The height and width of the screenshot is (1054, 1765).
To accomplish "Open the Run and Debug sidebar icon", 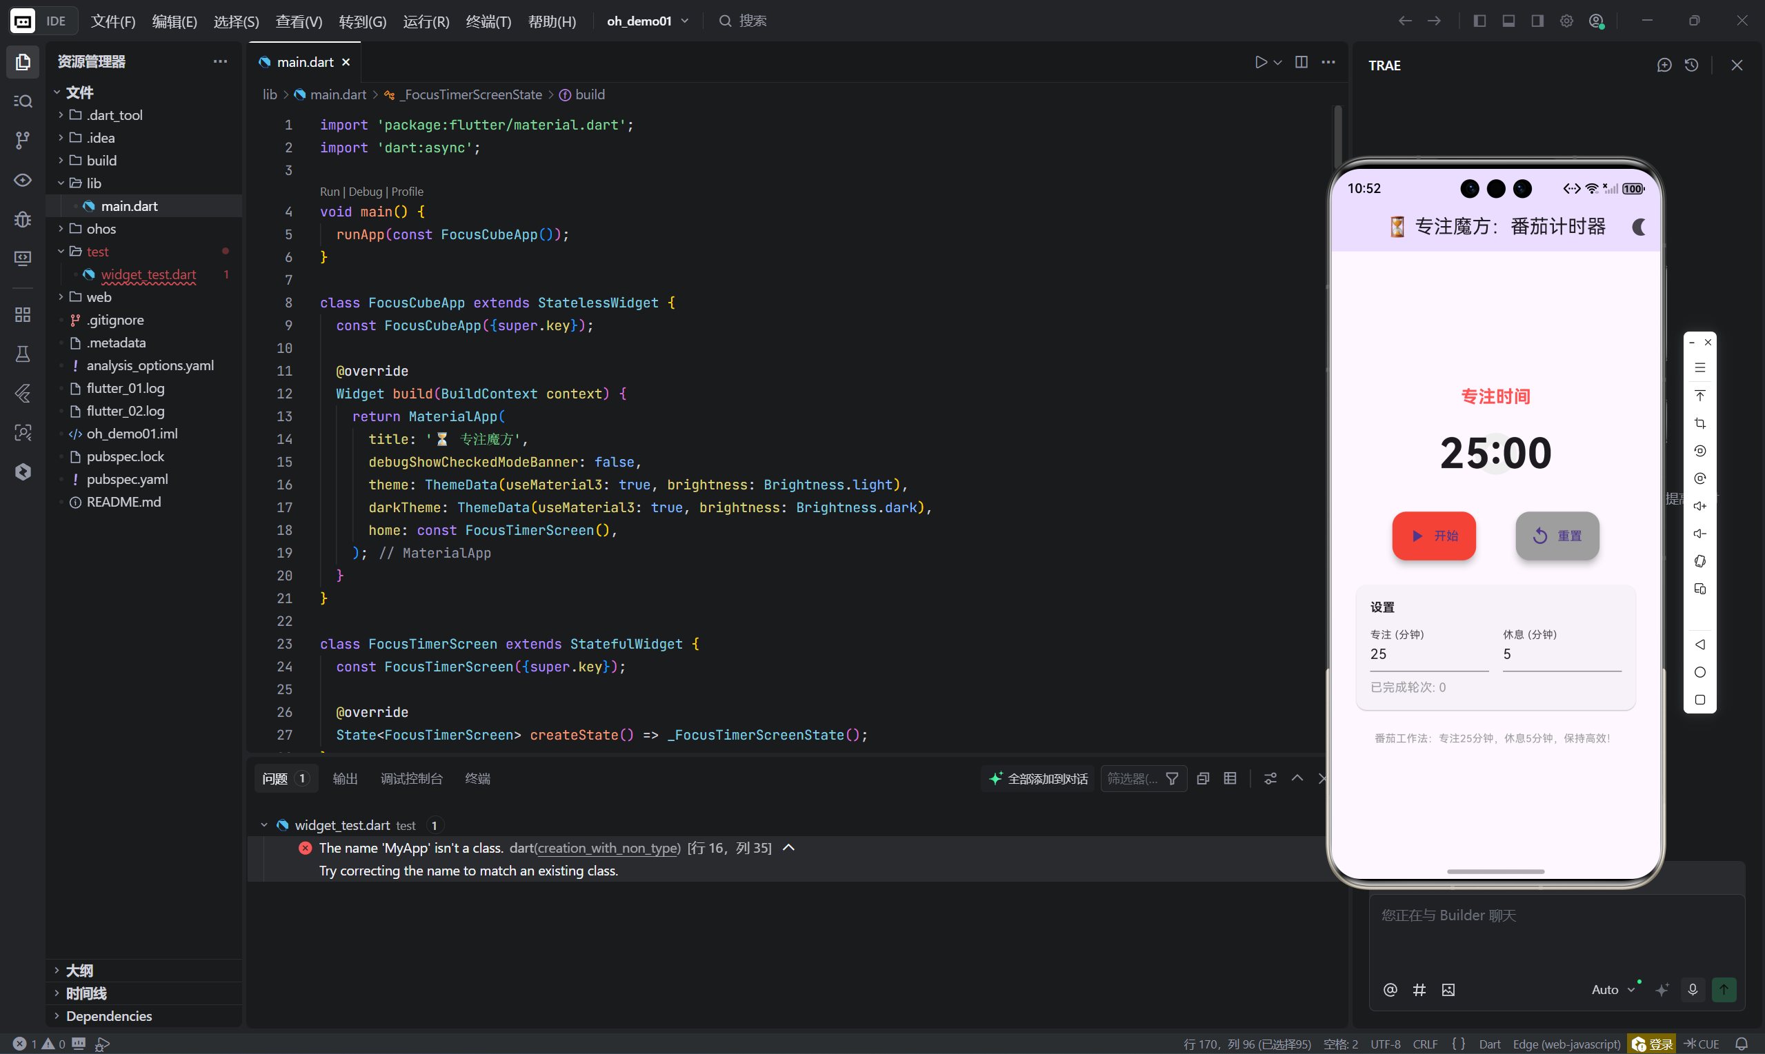I will [x=23, y=219].
